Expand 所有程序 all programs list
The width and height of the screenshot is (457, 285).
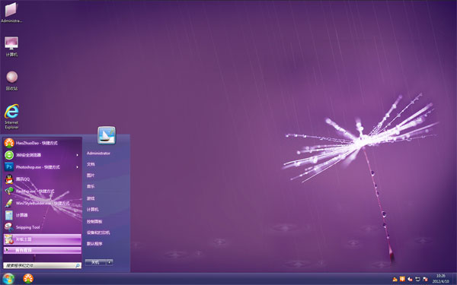43,250
